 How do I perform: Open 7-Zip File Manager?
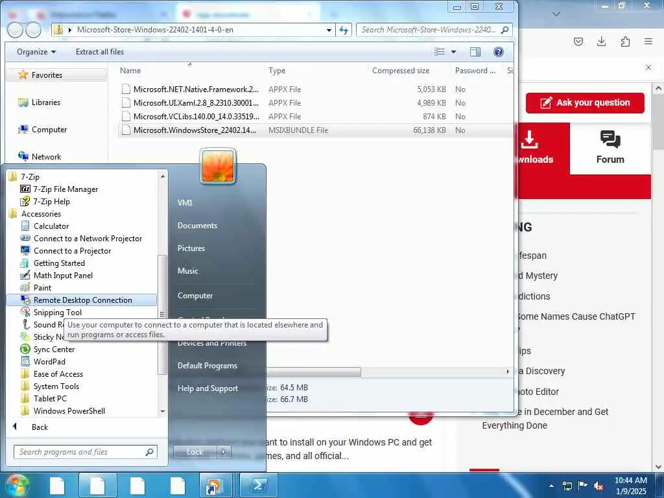[65, 189]
